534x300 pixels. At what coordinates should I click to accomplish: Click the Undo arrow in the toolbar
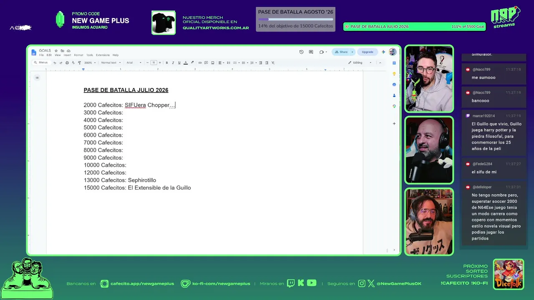(55, 63)
